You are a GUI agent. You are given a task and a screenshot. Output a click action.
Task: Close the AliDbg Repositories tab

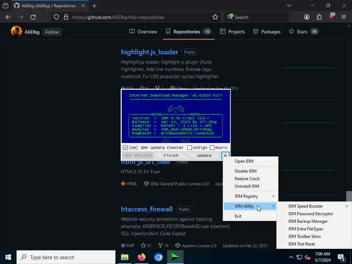pos(83,6)
